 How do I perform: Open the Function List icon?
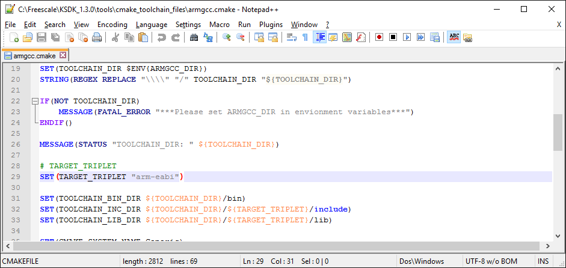click(x=361, y=37)
